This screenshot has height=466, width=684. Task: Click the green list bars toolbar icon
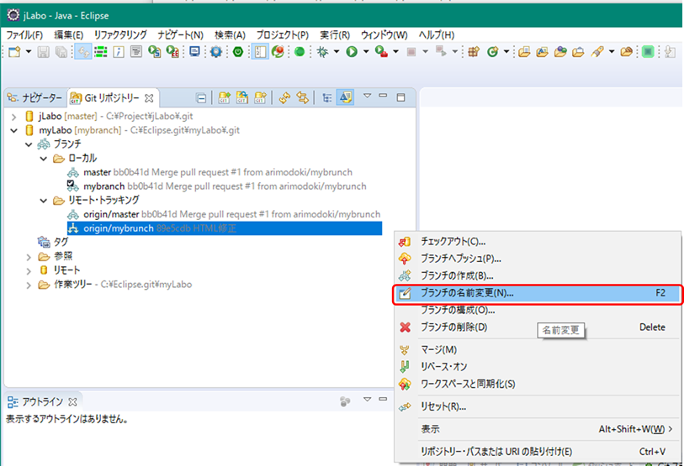[x=101, y=52]
